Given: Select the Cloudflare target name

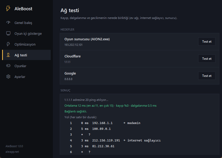Looking at the screenshot, I should [72, 56].
